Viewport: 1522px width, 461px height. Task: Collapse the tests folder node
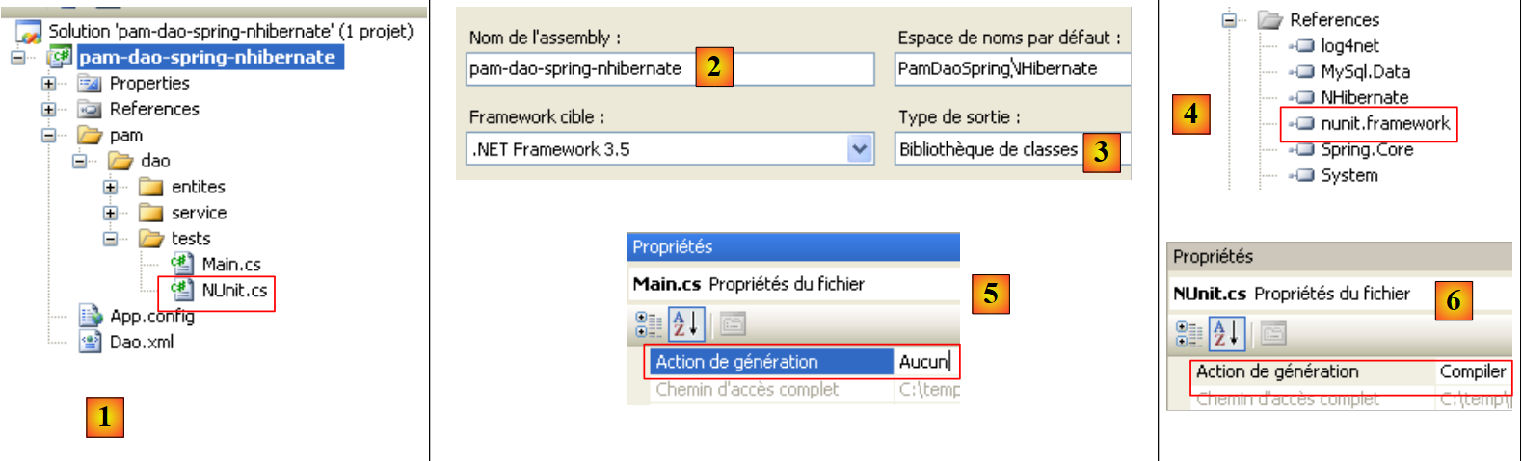point(110,239)
